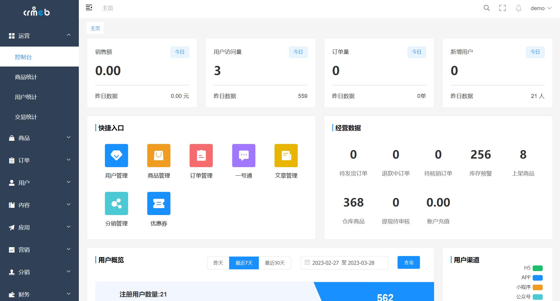Open the 用户管理 shortcut icon
The width and height of the screenshot is (560, 301).
coord(116,155)
